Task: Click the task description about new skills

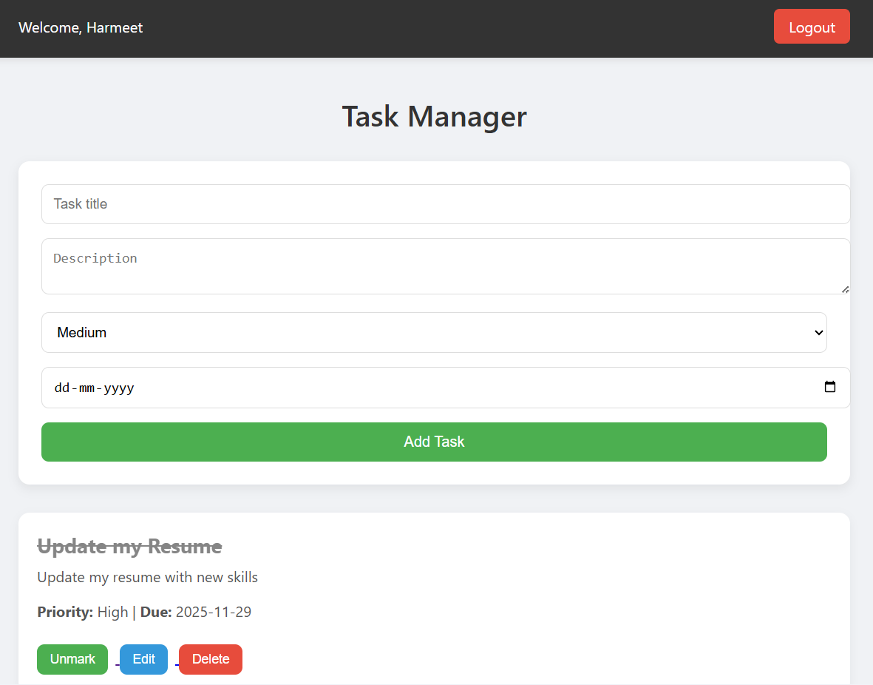Action: tap(147, 577)
